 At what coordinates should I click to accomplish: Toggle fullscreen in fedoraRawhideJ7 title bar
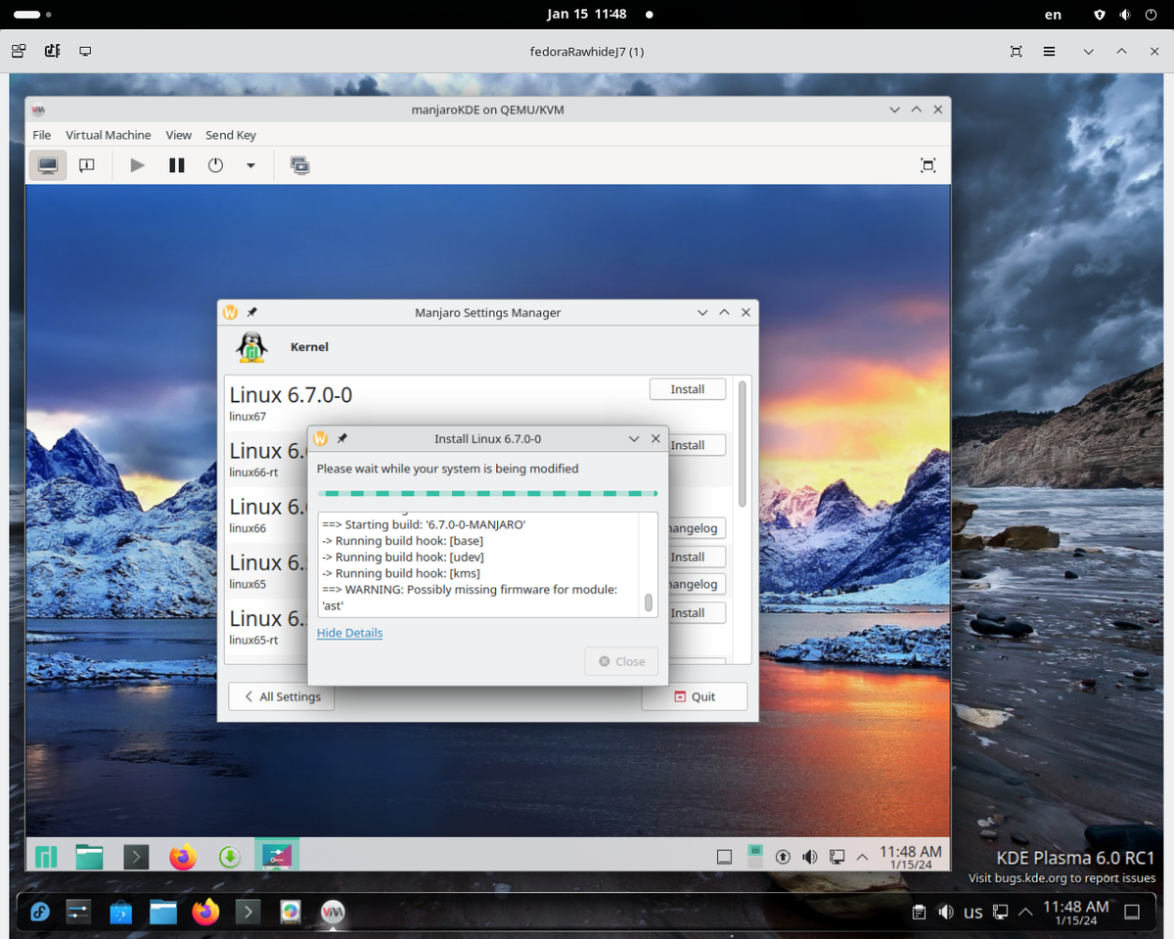tap(1016, 51)
